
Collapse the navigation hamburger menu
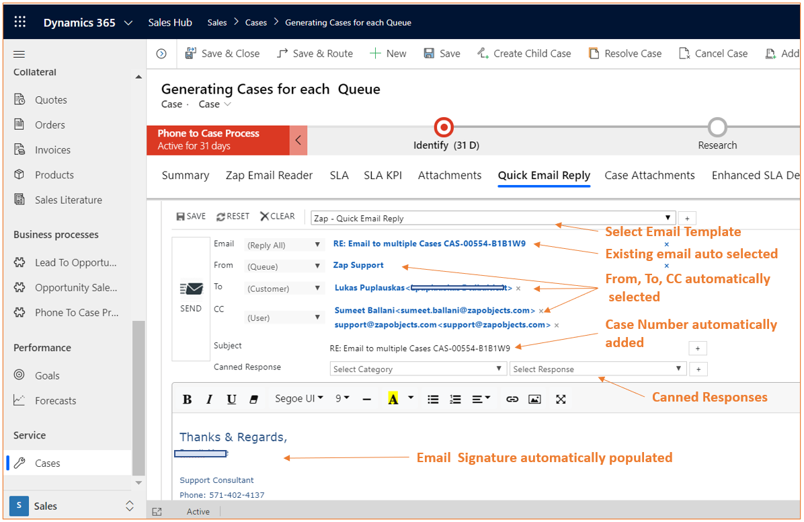[x=19, y=54]
